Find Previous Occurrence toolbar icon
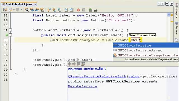Screen dimensions: 179x101 32,10
